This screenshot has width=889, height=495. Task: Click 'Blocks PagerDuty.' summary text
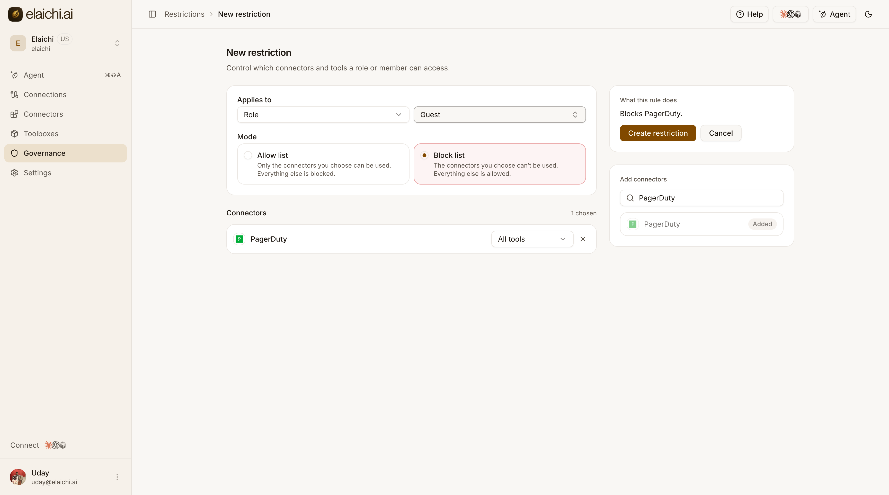pos(651,114)
